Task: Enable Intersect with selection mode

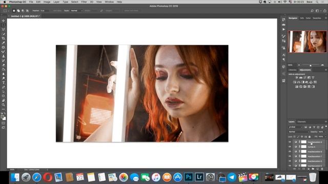Action: click(27, 11)
